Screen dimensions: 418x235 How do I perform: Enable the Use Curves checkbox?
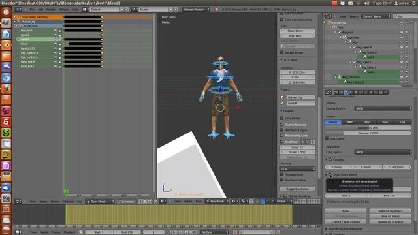327,138
